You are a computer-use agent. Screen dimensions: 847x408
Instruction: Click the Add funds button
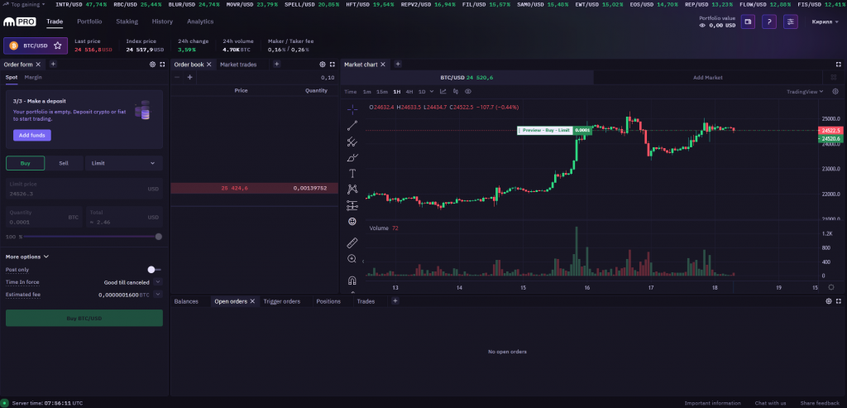(x=31, y=134)
